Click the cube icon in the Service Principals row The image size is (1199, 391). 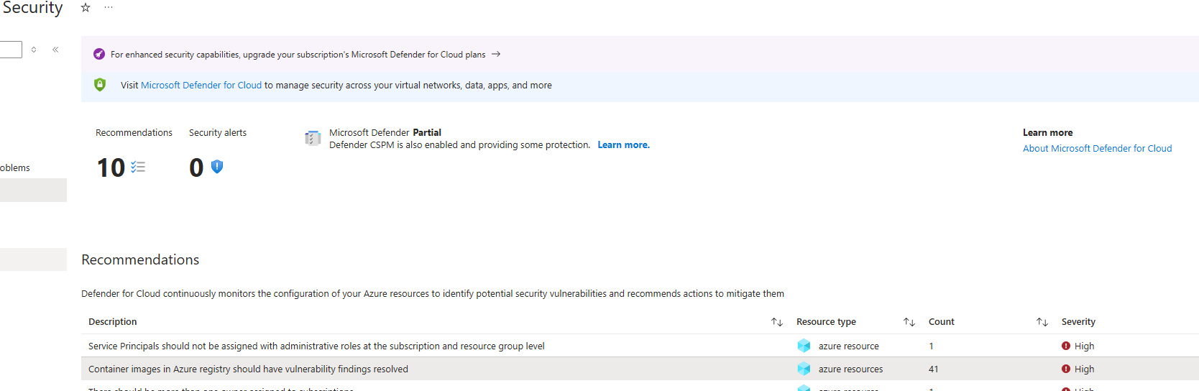[804, 346]
